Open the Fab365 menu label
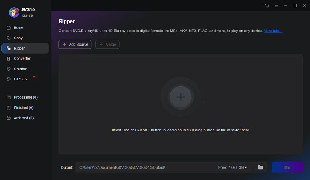The width and height of the screenshot is (310, 180). tap(20, 79)
